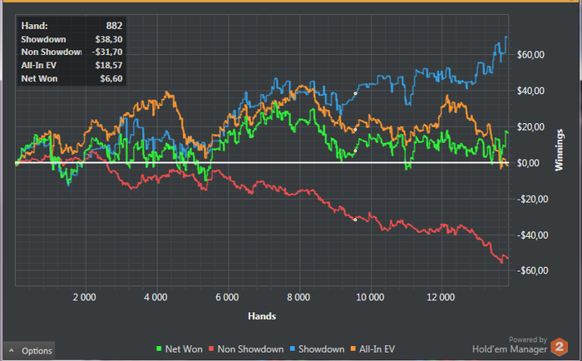The width and height of the screenshot is (582, 361).
Task: Select the Hand number 882 in tooltip
Action: tap(115, 26)
